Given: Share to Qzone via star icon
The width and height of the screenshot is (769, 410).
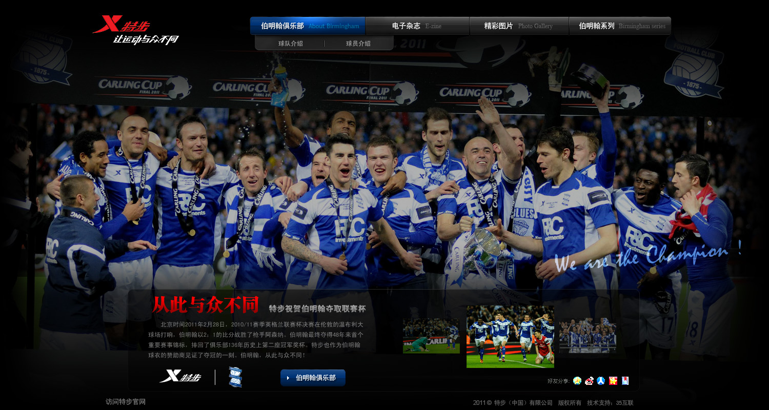Looking at the screenshot, I should point(577,381).
